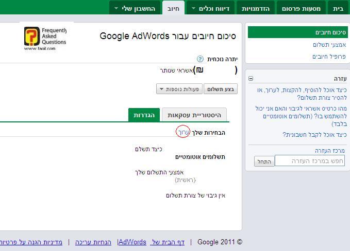Switch to the היסטוריית עסקאות tab
This screenshot has height=251, width=350.
(194, 115)
